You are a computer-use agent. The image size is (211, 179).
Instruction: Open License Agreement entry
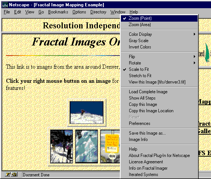tap(159, 162)
